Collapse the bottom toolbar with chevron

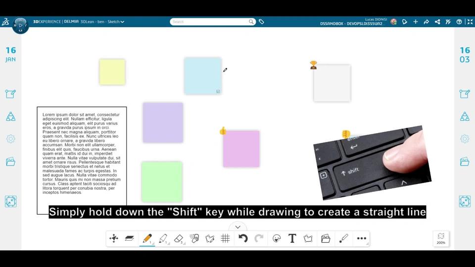pos(237,227)
